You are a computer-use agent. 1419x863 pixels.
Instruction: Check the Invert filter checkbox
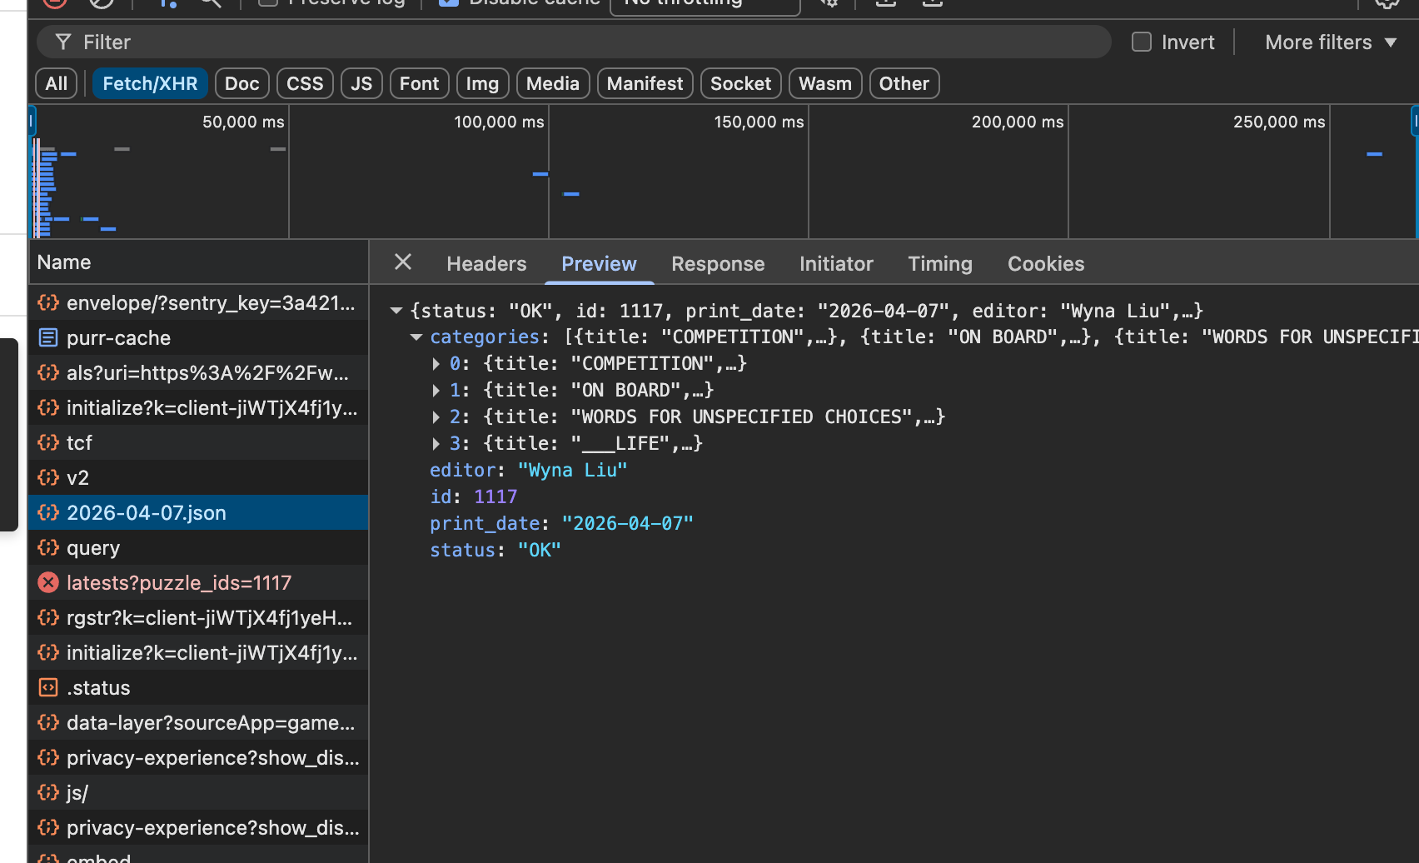1140,42
